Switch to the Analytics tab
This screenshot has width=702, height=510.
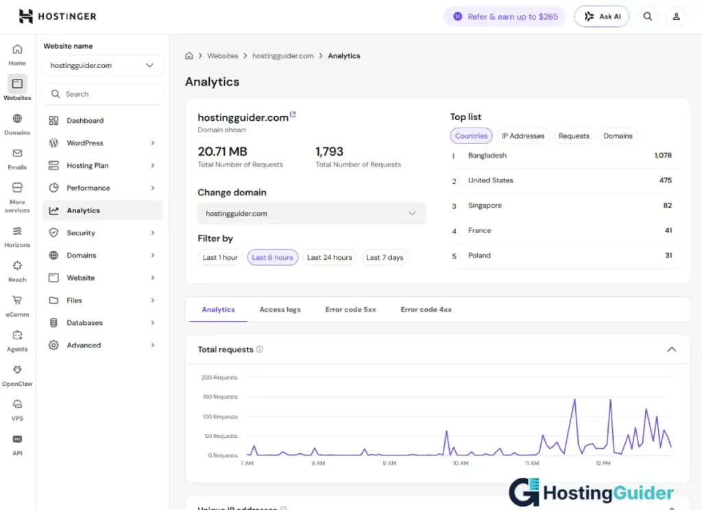click(218, 310)
